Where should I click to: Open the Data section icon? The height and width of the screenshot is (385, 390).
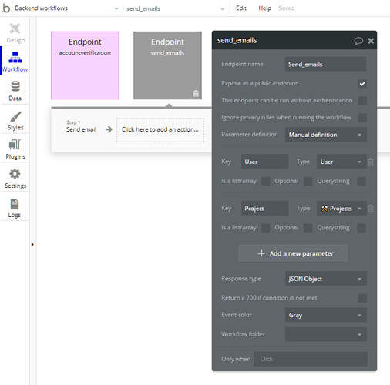click(15, 86)
